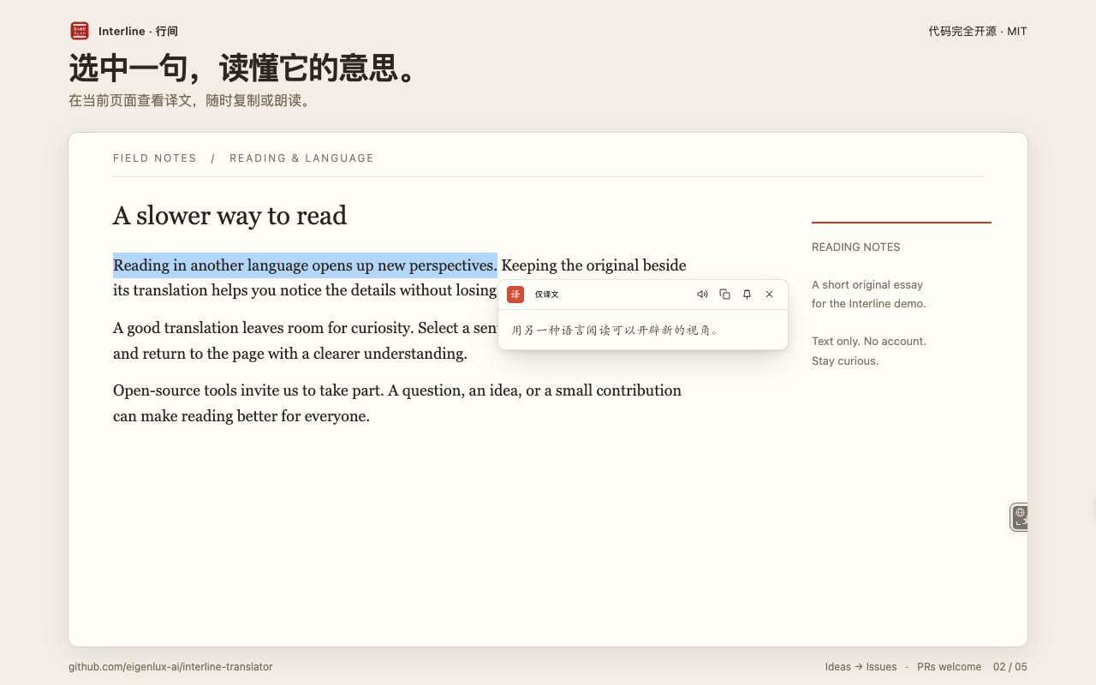This screenshot has width=1096, height=685.
Task: Open the floating translate button at page edge
Action: pos(1019,517)
